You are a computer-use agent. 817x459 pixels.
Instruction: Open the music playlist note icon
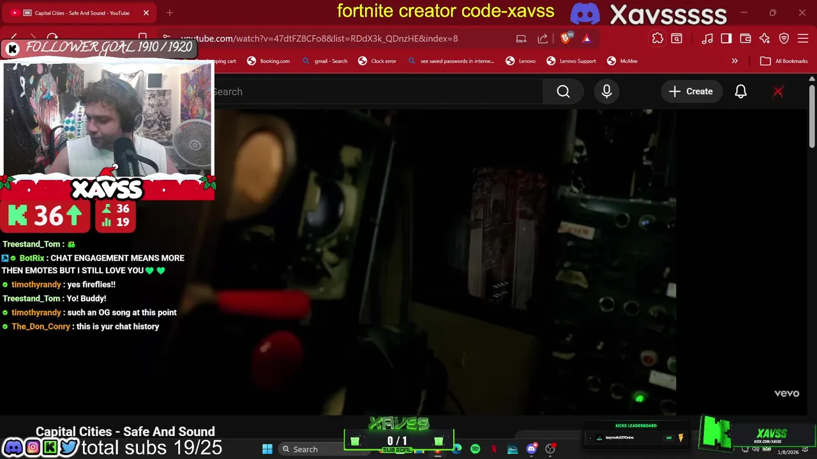click(707, 38)
